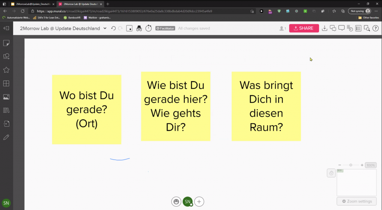This screenshot has width=382, height=210.
Task: Refresh the browser page
Action: point(22,11)
